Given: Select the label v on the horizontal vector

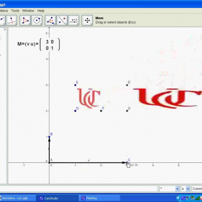Looking at the screenshot, I should [x=88, y=160].
